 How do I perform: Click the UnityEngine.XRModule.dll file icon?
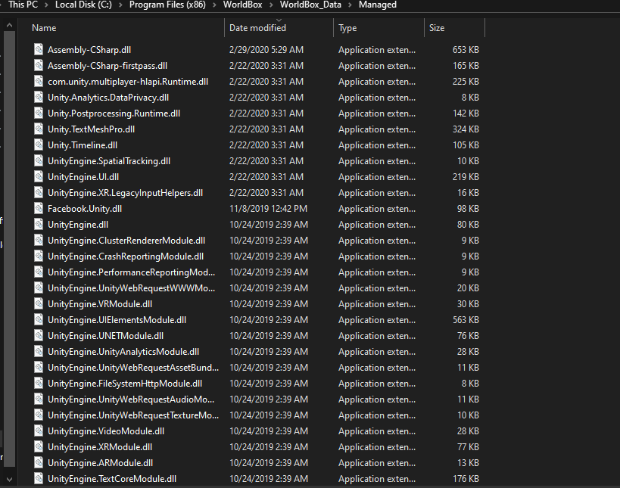pos(39,446)
